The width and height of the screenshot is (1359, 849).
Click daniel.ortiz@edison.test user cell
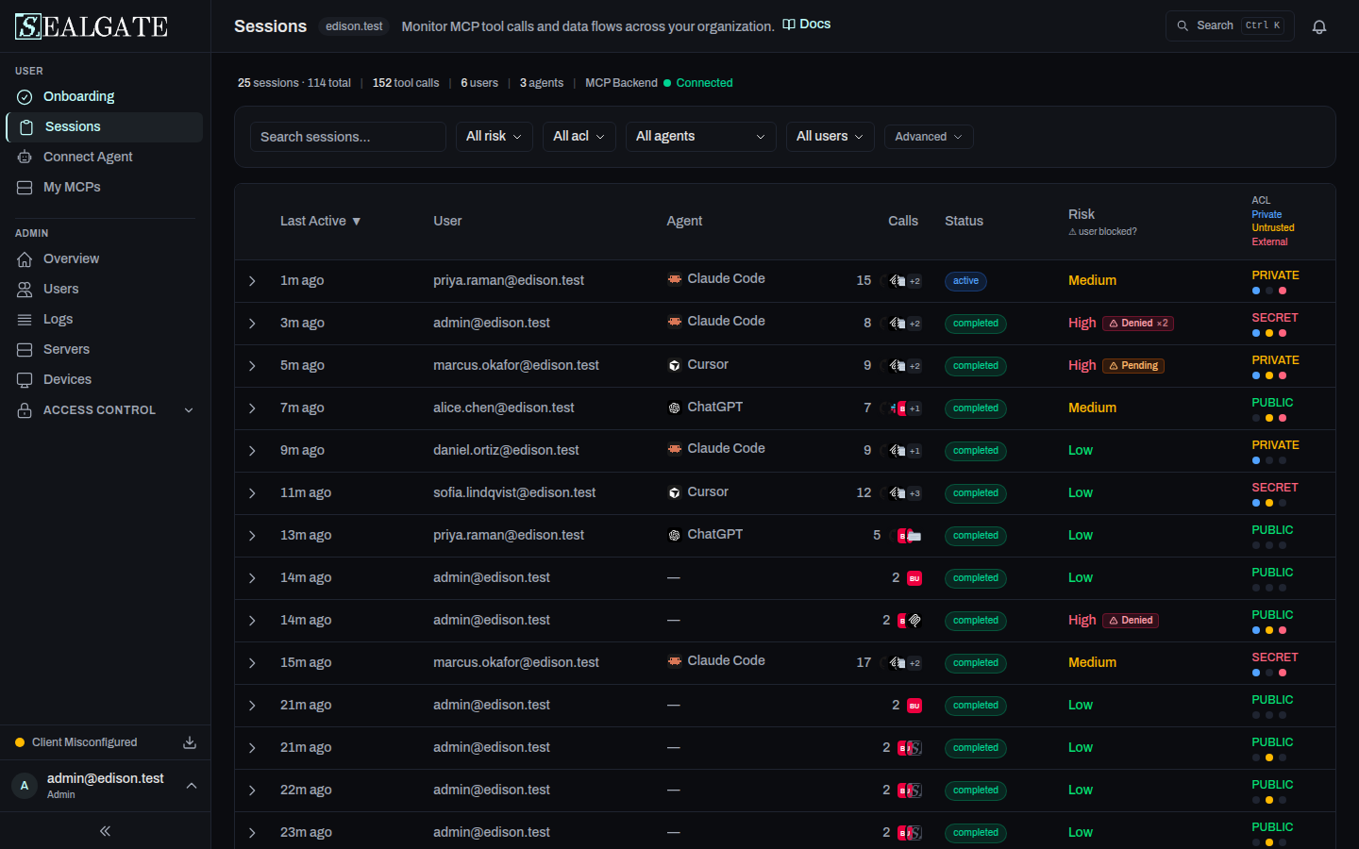coord(506,450)
